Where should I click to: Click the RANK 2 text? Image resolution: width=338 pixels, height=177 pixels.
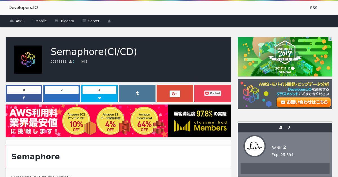[279, 147]
